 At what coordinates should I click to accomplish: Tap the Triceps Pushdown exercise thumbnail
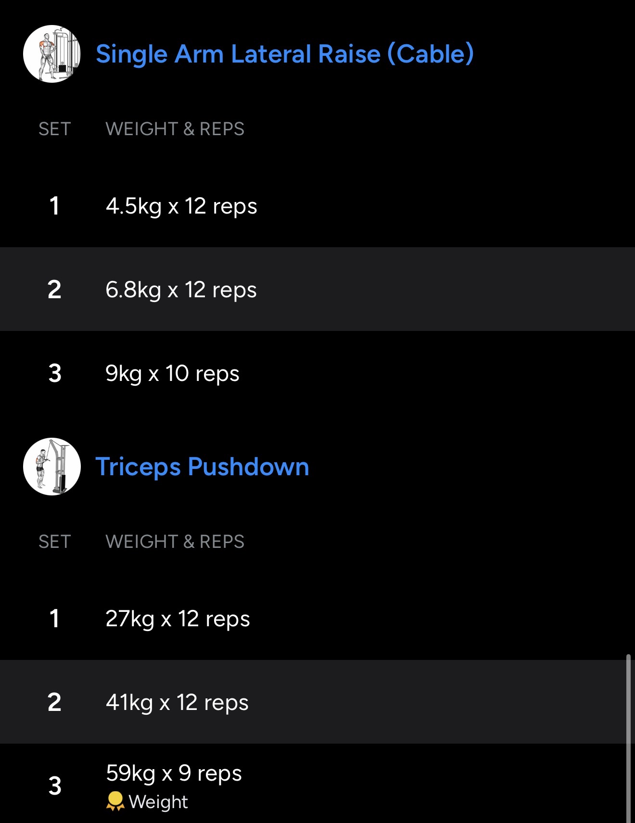point(52,467)
